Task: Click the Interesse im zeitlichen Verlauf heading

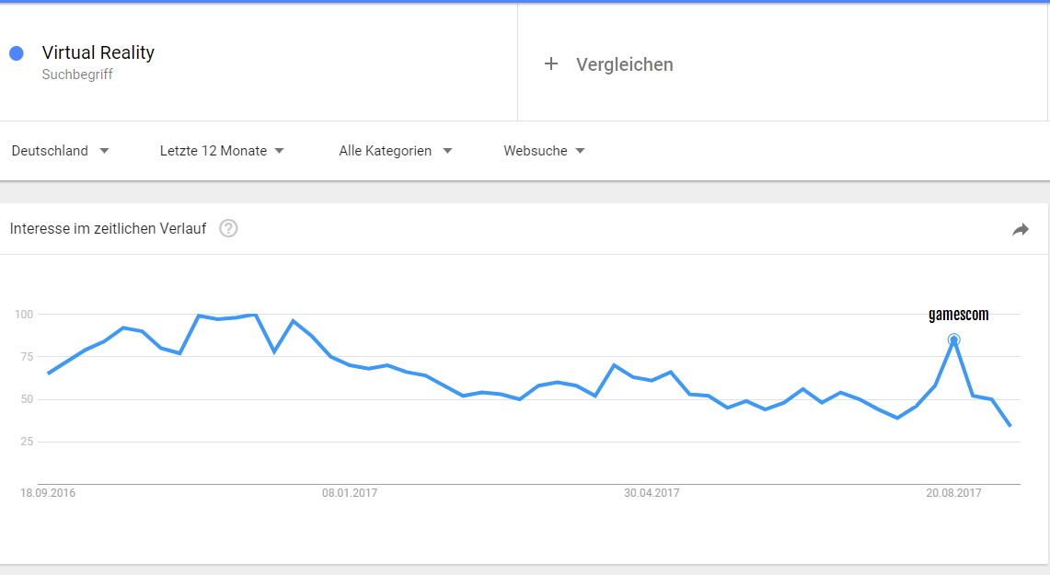Action: 108,228
